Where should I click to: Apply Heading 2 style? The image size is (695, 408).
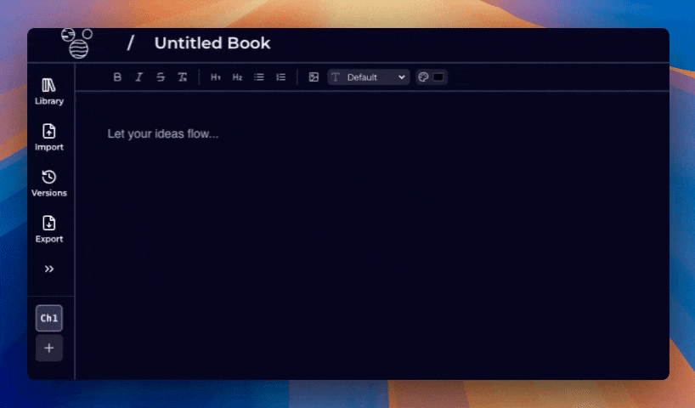click(237, 77)
